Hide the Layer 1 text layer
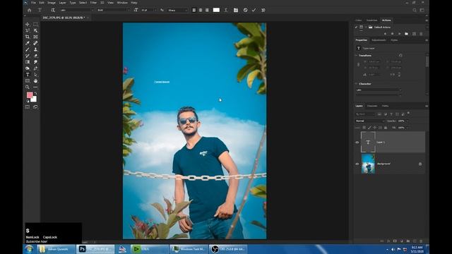Image resolution: width=452 pixels, height=254 pixels. (x=357, y=143)
